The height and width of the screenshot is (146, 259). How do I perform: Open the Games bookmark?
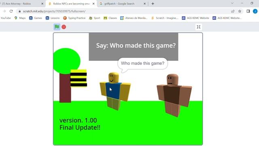(x=36, y=18)
